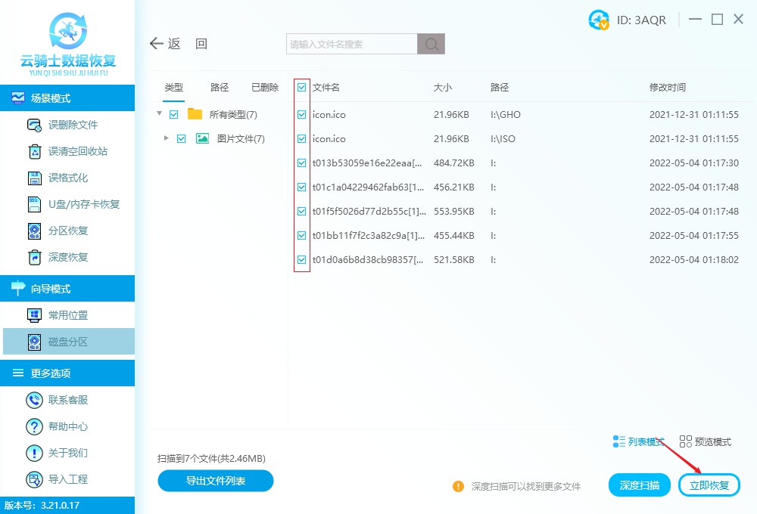This screenshot has width=757, height=514.
Task: Choose the 误格式化 format recovery icon
Action: point(34,178)
